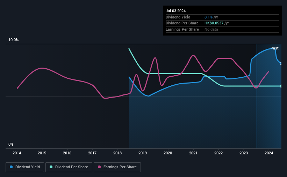Click the 10.0% y-axis label

point(13,40)
